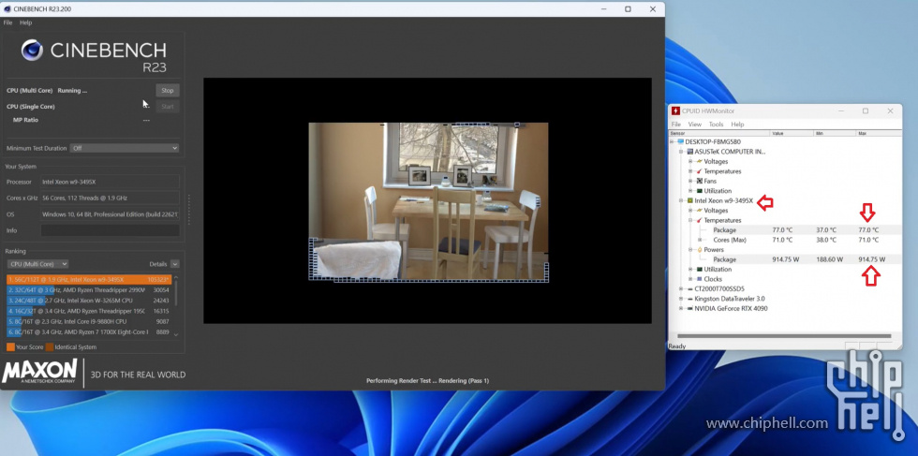
Task: Open HWMonitor Tools menu
Action: pyautogui.click(x=716, y=125)
